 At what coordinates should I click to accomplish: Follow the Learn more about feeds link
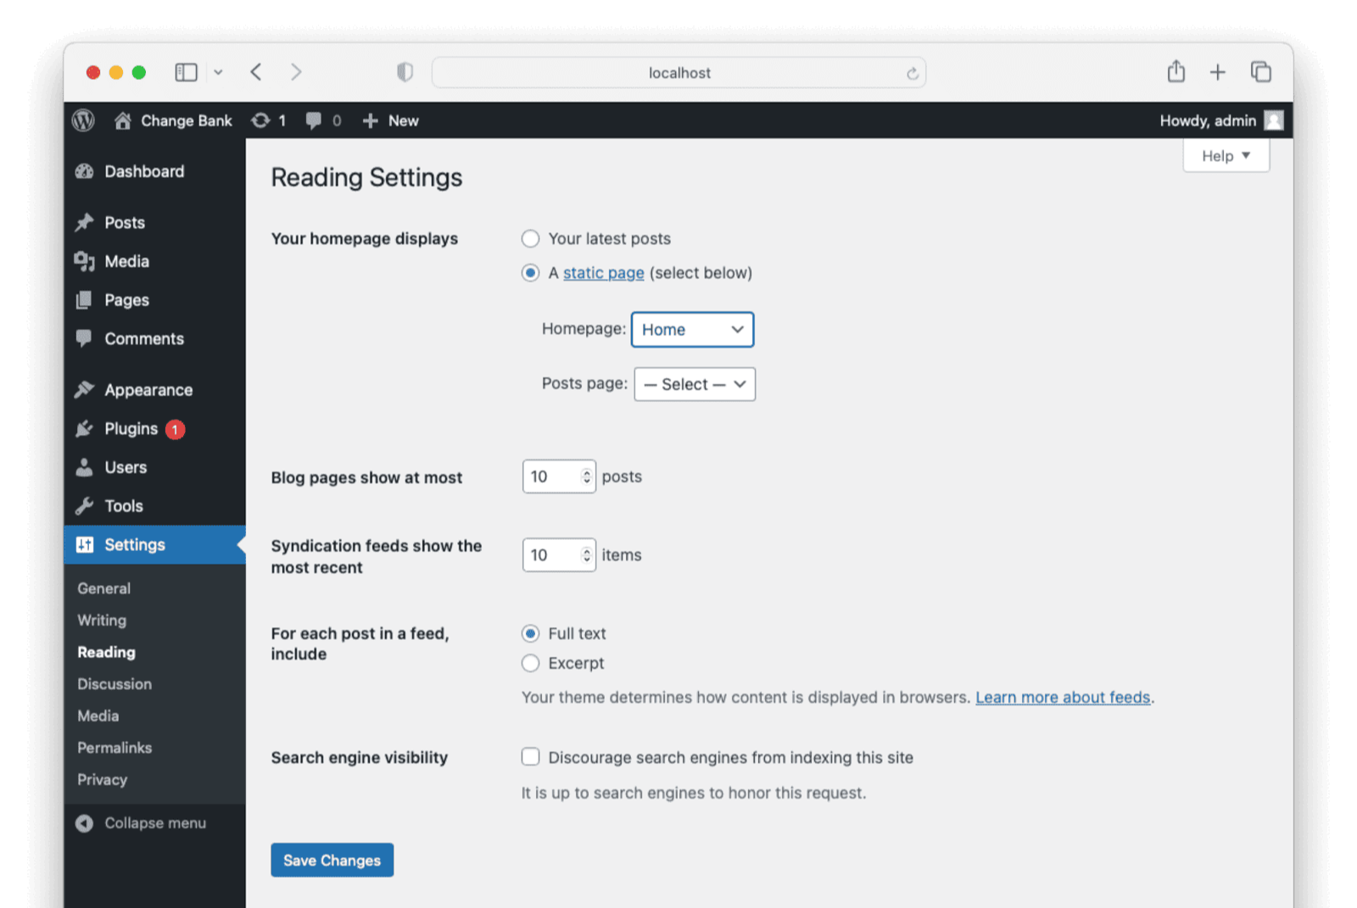pyautogui.click(x=1063, y=697)
